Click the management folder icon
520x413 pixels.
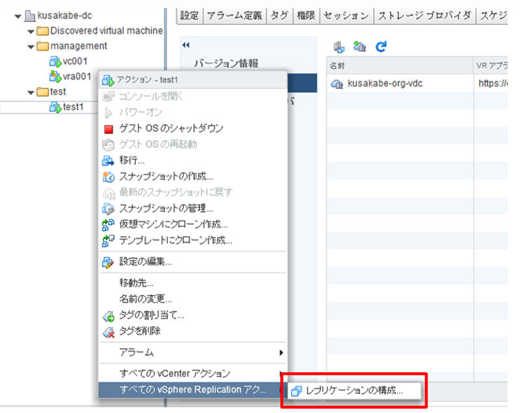42,46
